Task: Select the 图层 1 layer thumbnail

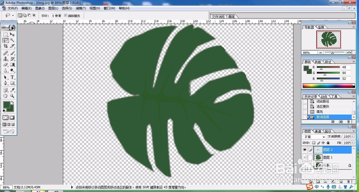Action: (318, 158)
